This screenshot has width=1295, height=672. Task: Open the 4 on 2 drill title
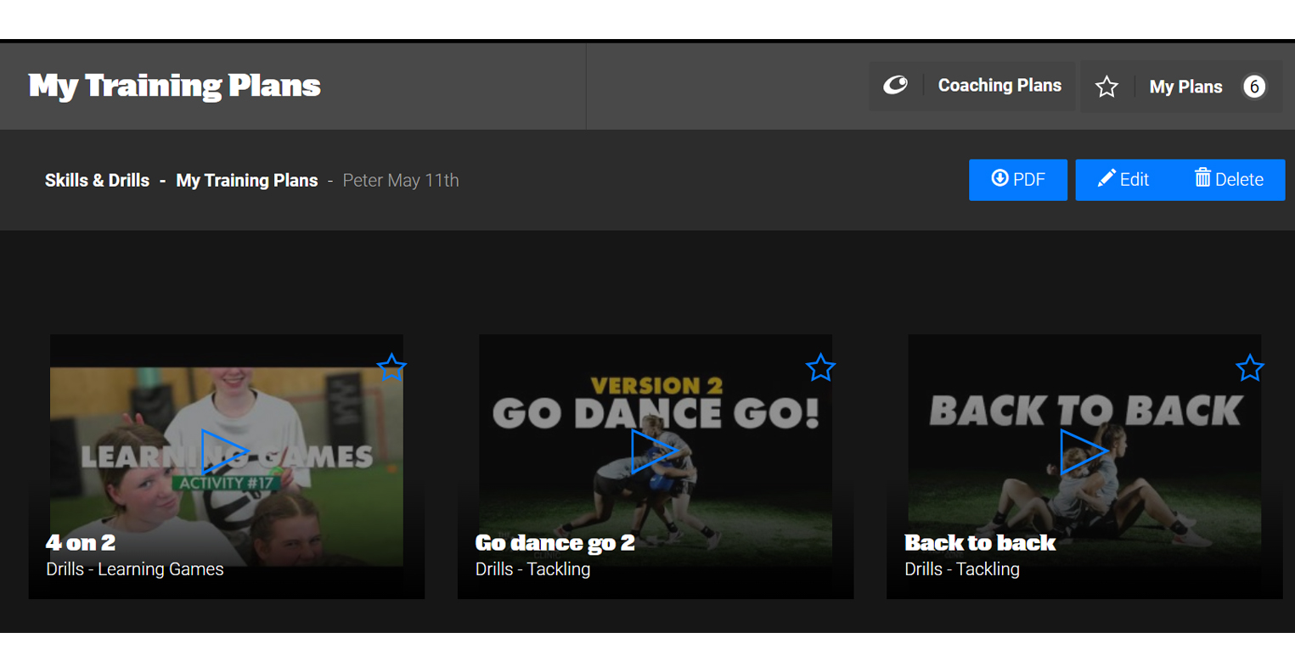(x=81, y=542)
